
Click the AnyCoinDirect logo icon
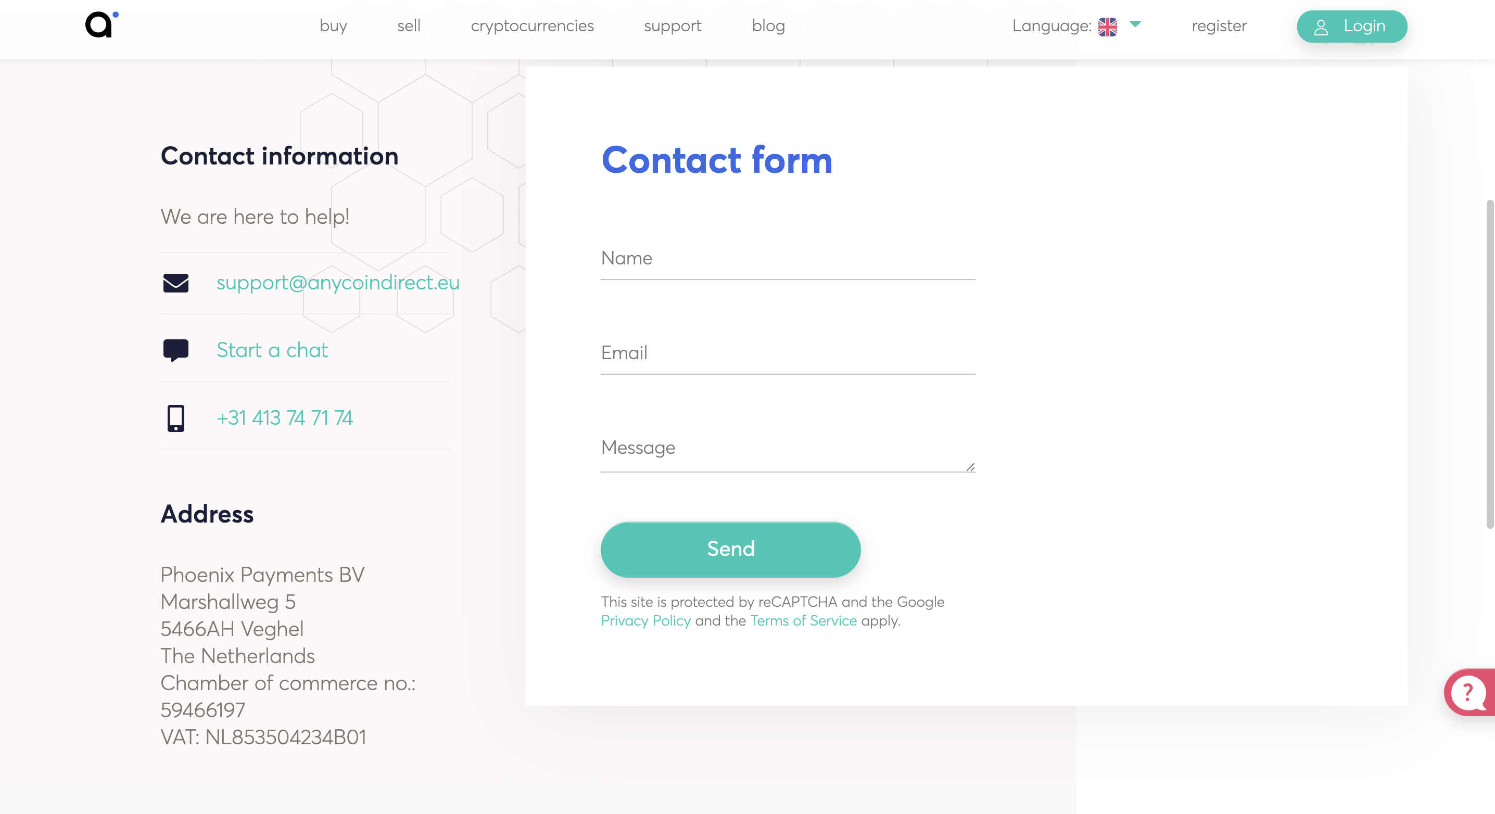click(x=100, y=25)
